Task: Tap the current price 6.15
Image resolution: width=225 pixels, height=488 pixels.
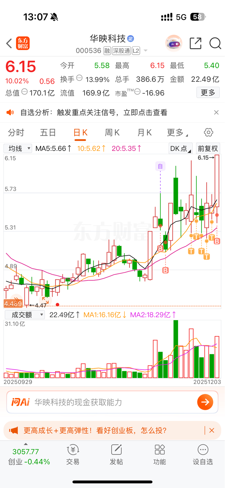Action: 20,67
